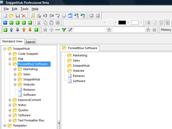Screen dimensions: 172x129
Task: Open the filter funnel icon
Action: click(64, 30)
